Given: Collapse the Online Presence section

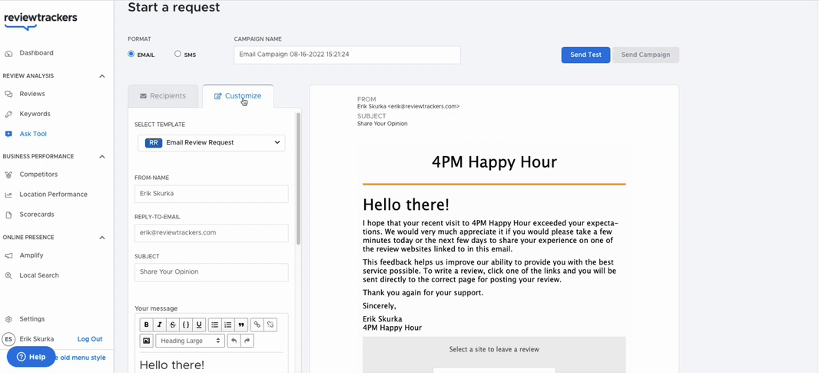Looking at the screenshot, I should coord(102,238).
